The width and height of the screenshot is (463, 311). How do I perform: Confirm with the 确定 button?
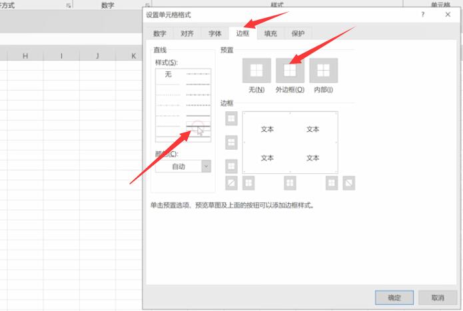(x=394, y=298)
